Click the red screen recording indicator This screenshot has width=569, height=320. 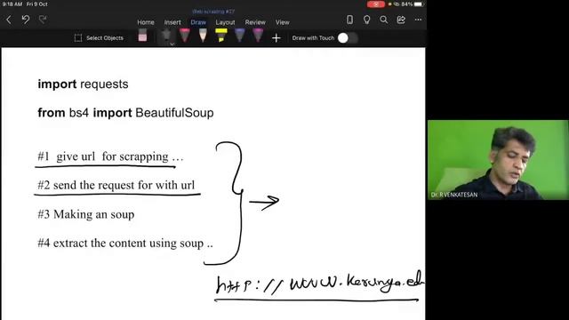click(x=376, y=4)
